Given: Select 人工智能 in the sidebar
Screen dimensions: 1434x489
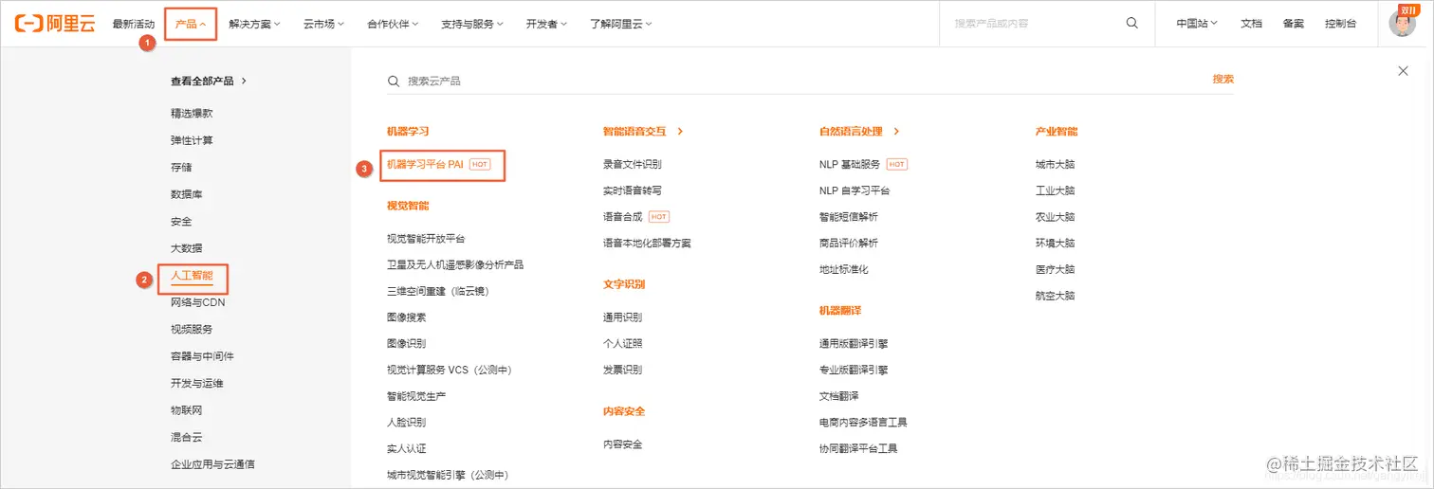Looking at the screenshot, I should point(192,278).
